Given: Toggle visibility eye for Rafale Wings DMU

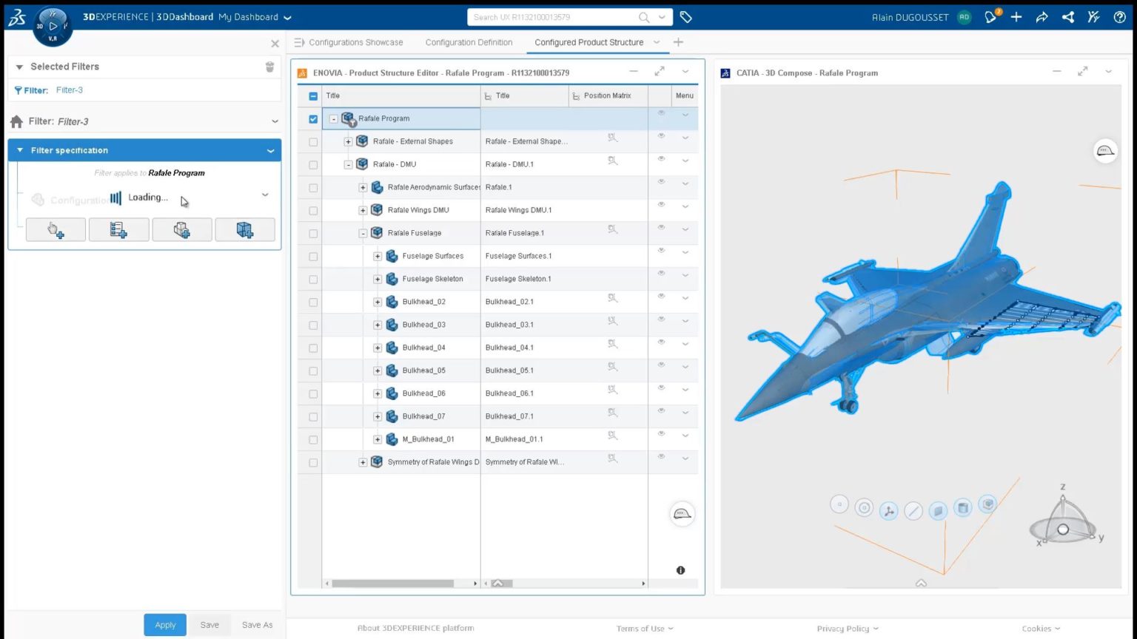Looking at the screenshot, I should pyautogui.click(x=661, y=205).
